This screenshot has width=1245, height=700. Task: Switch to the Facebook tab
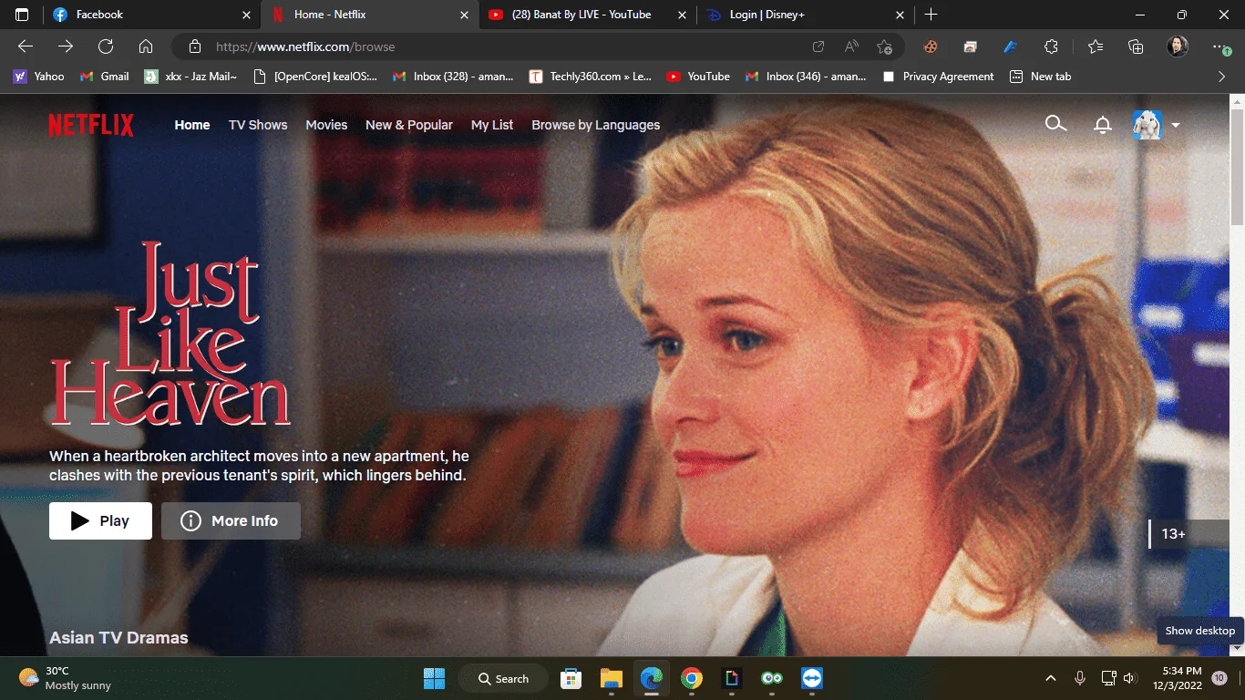pos(151,15)
